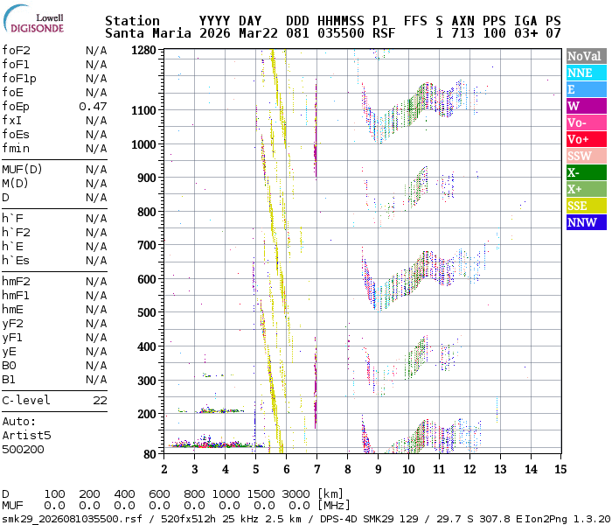Click the 9 MHz frequency axis label
Viewport: 612px width, 525px height.
pos(379,469)
